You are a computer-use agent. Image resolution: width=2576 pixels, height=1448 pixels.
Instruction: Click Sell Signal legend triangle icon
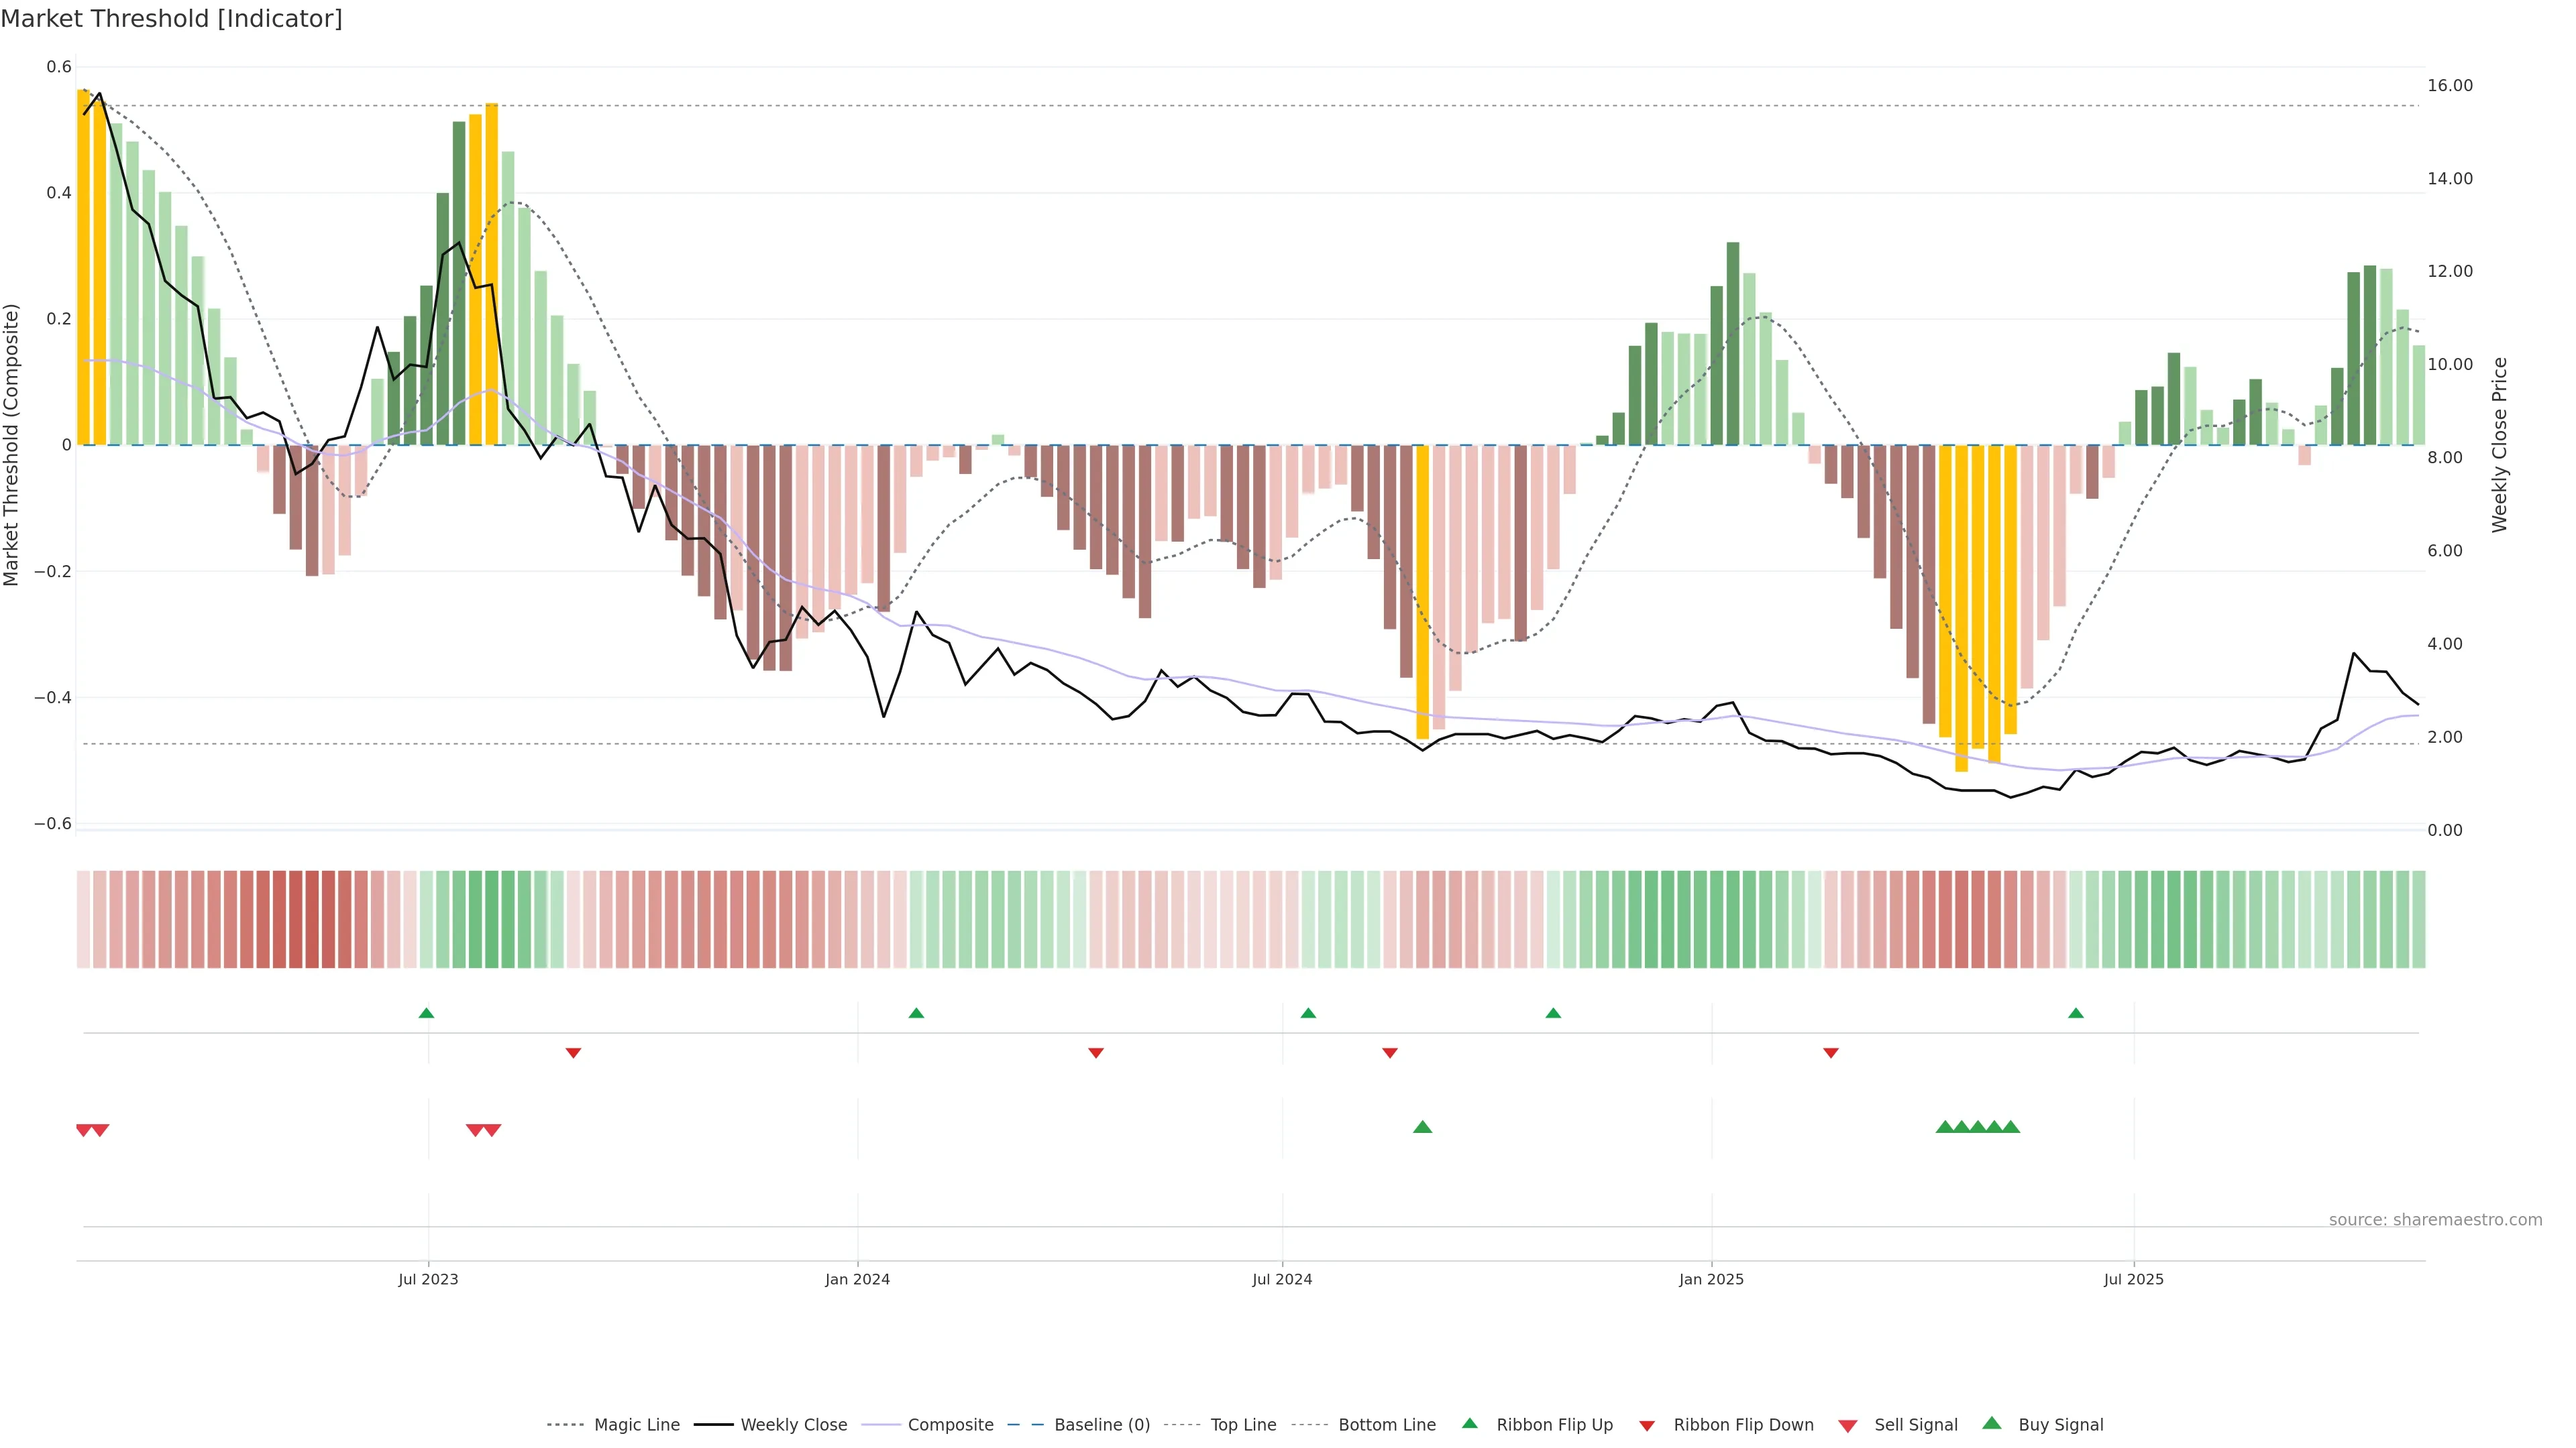1848,1426
